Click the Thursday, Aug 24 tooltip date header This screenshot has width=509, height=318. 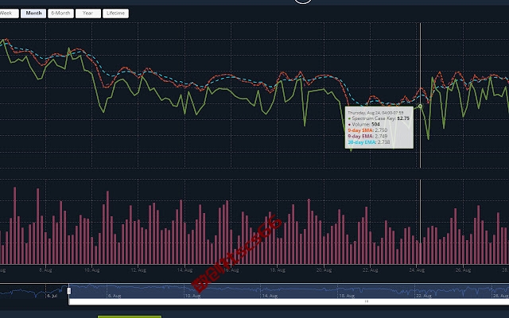coord(375,113)
